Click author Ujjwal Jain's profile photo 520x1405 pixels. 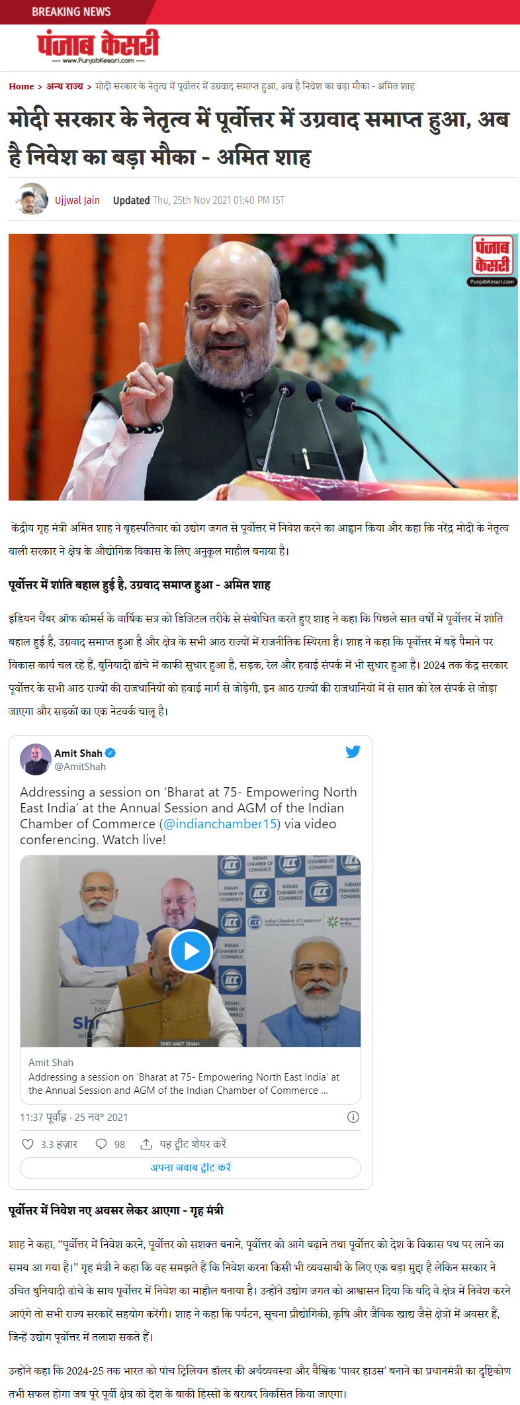tap(32, 199)
